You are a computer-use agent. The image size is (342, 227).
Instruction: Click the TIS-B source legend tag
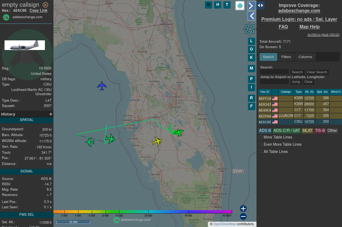click(x=320, y=131)
